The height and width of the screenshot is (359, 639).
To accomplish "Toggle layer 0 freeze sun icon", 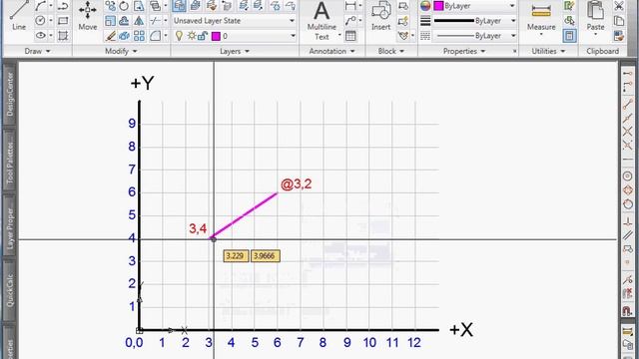I will tap(191, 36).
